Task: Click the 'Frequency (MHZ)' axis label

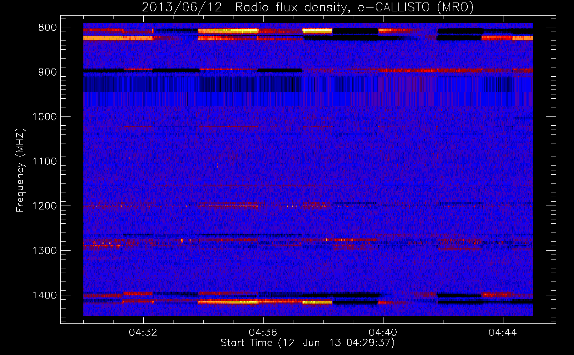Action: 21,170
